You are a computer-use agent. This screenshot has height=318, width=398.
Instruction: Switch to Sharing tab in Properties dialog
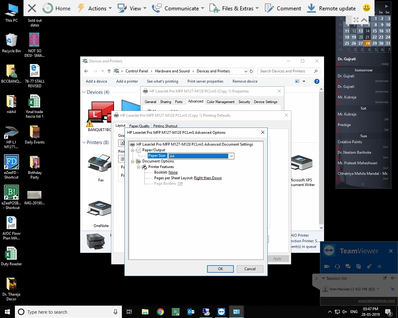click(165, 102)
